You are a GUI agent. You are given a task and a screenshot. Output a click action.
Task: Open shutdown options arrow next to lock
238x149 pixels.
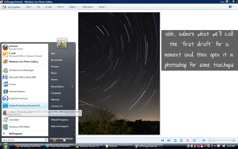click(71, 140)
